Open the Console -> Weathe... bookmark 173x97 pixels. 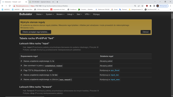click(86, 10)
